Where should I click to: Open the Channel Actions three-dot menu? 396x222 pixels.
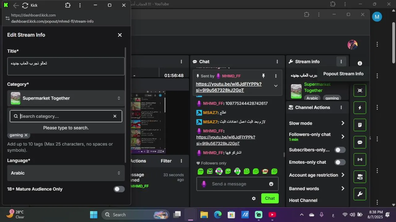coord(341,108)
